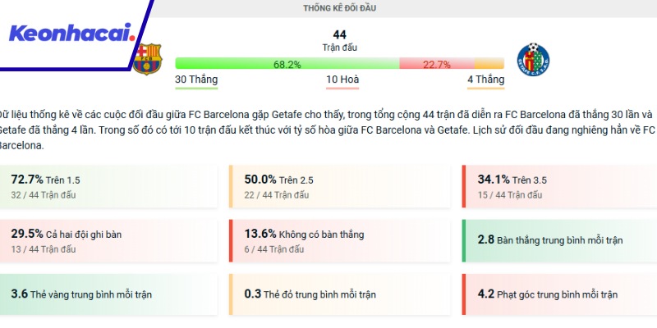This screenshot has height=328, width=657.
Task: Click the green 68.2% win bar
Action: coord(287,64)
